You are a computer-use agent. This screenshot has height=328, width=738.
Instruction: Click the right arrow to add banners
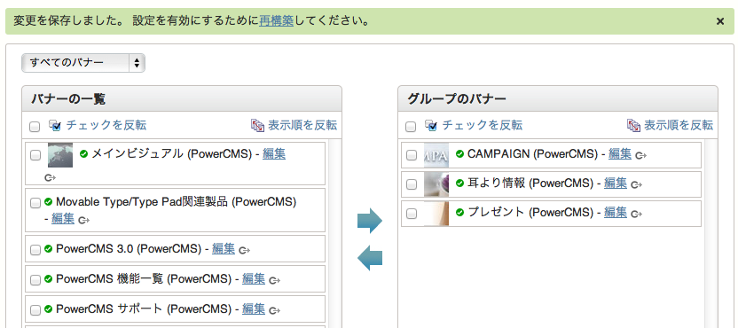point(370,220)
